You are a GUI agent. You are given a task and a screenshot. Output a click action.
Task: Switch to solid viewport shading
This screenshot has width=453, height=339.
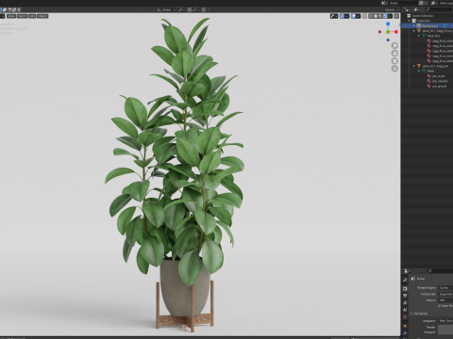point(376,16)
